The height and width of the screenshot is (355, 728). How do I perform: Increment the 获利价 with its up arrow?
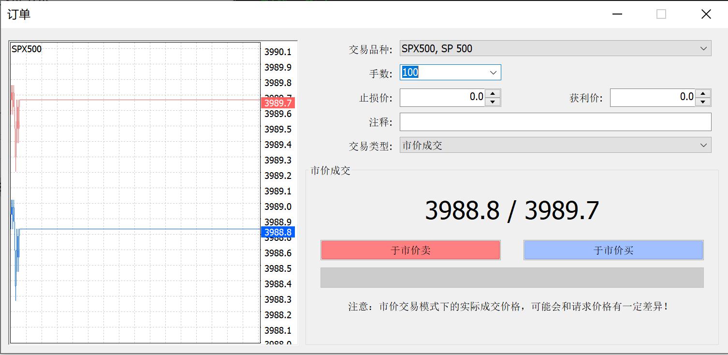pyautogui.click(x=703, y=94)
